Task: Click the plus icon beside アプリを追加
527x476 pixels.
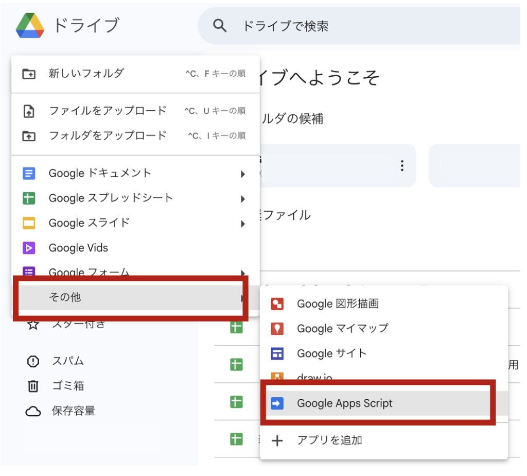Action: (277, 440)
